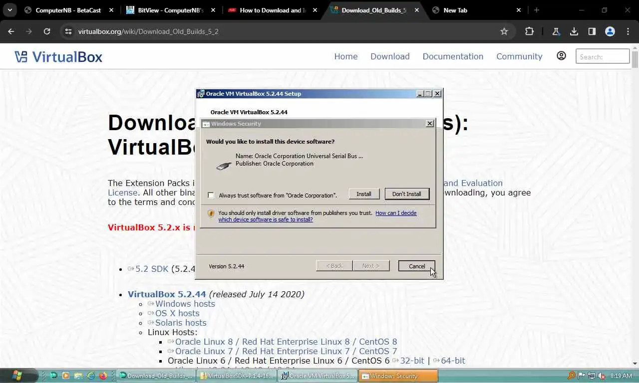Cancel the VirtualBox 5.2.44 setup

[417, 266]
